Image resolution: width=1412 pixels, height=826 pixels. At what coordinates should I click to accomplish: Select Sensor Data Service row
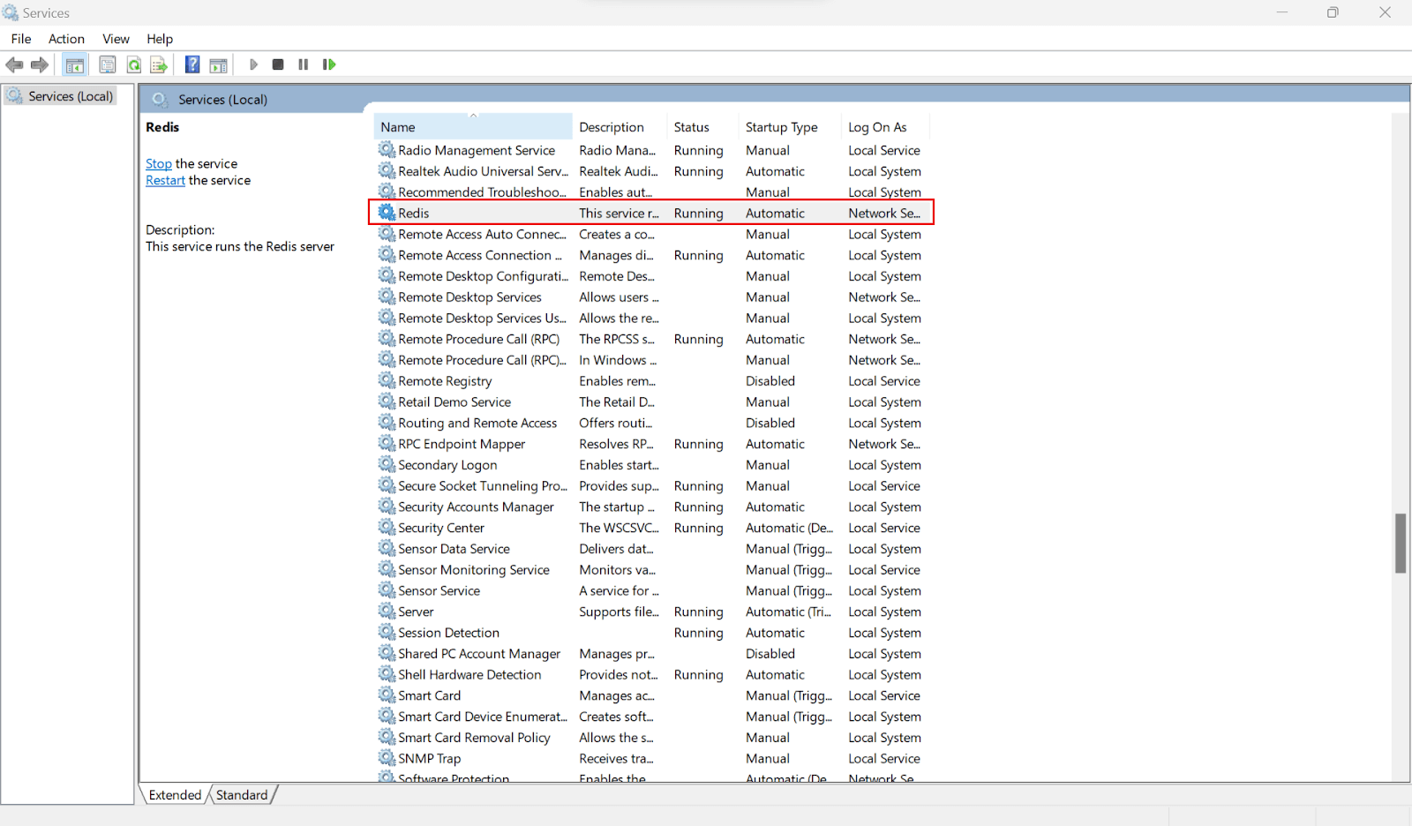[653, 548]
